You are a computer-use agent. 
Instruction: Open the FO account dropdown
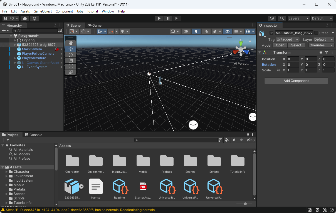(11, 18)
